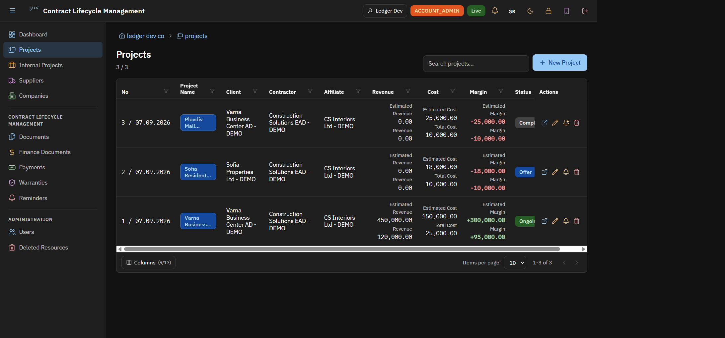725x338 pixels.
Task: Open the filter for the No column
Action: [x=166, y=91]
